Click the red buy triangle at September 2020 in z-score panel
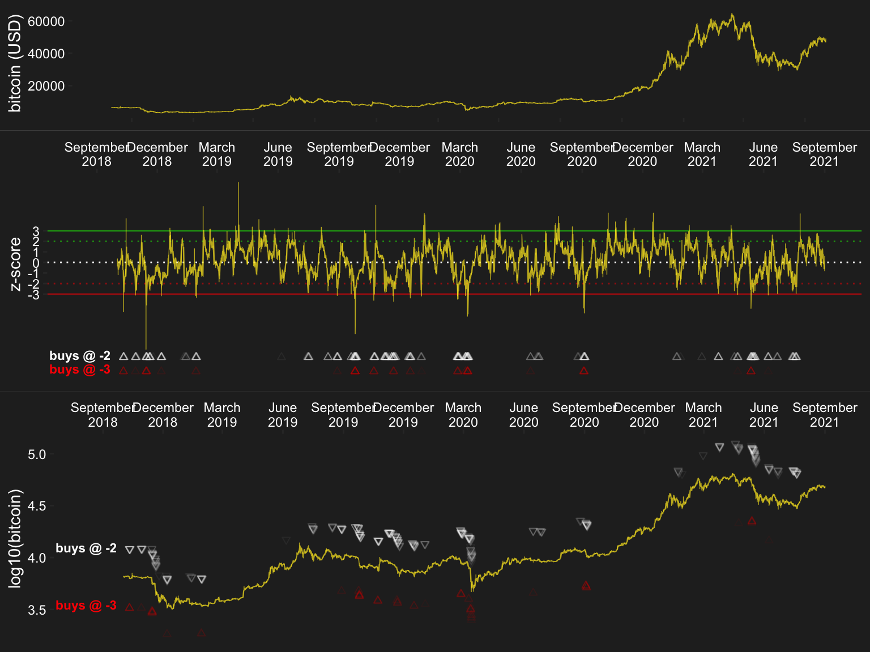Screen dimensions: 870x652 (584, 371)
